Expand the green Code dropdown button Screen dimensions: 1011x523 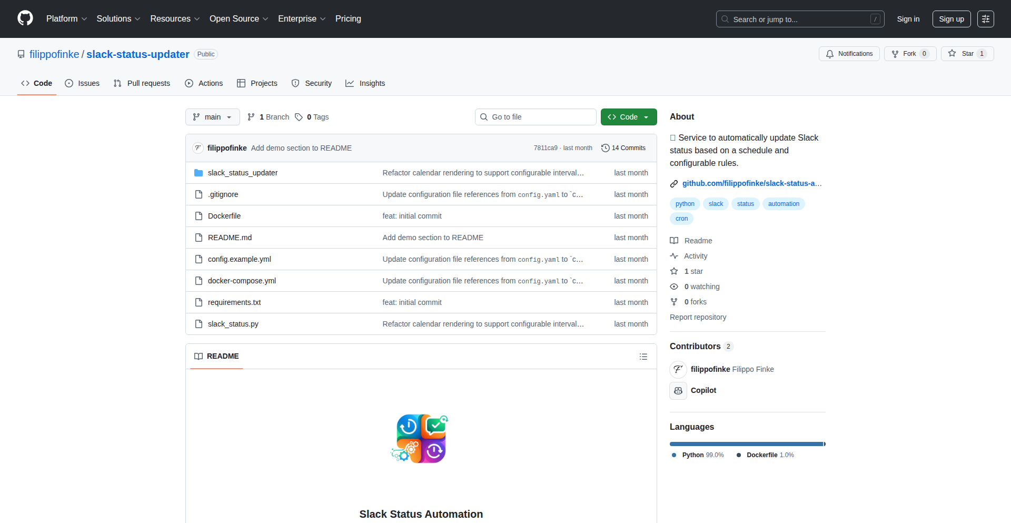[x=628, y=117]
